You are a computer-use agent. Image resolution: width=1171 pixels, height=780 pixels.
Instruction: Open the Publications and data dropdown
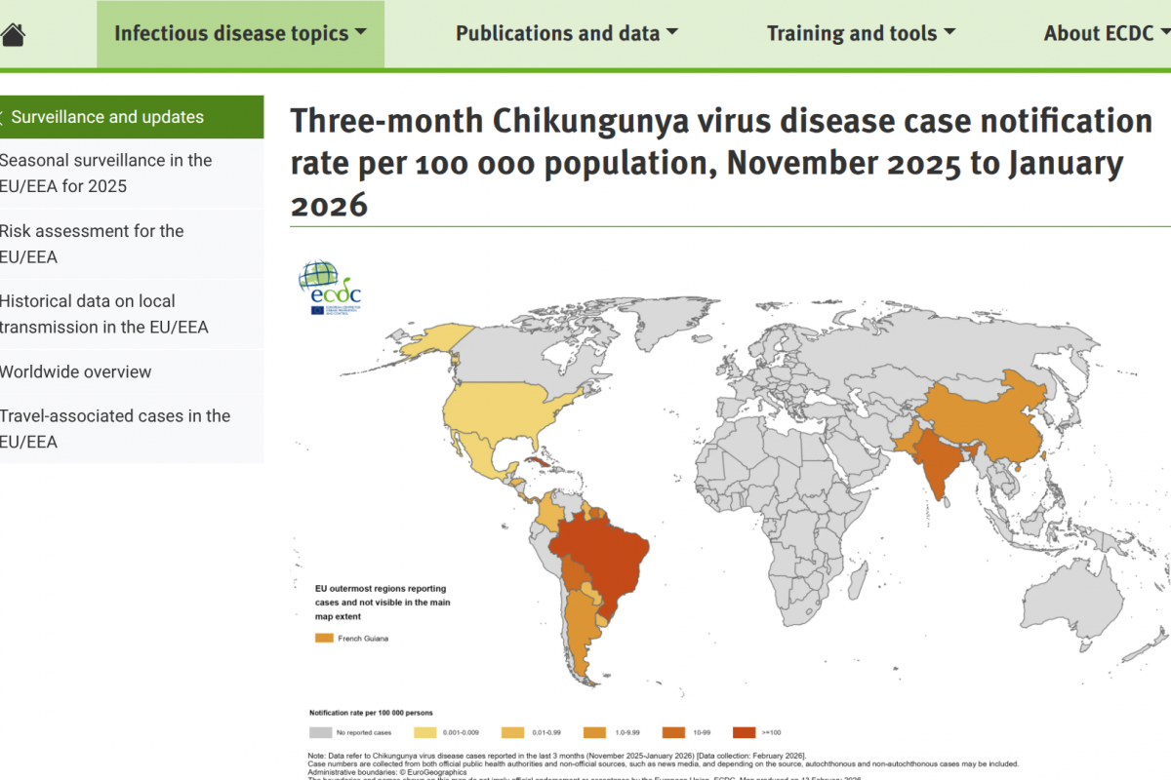pyautogui.click(x=567, y=34)
